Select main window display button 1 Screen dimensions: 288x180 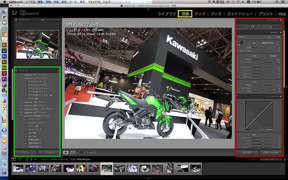13,159
